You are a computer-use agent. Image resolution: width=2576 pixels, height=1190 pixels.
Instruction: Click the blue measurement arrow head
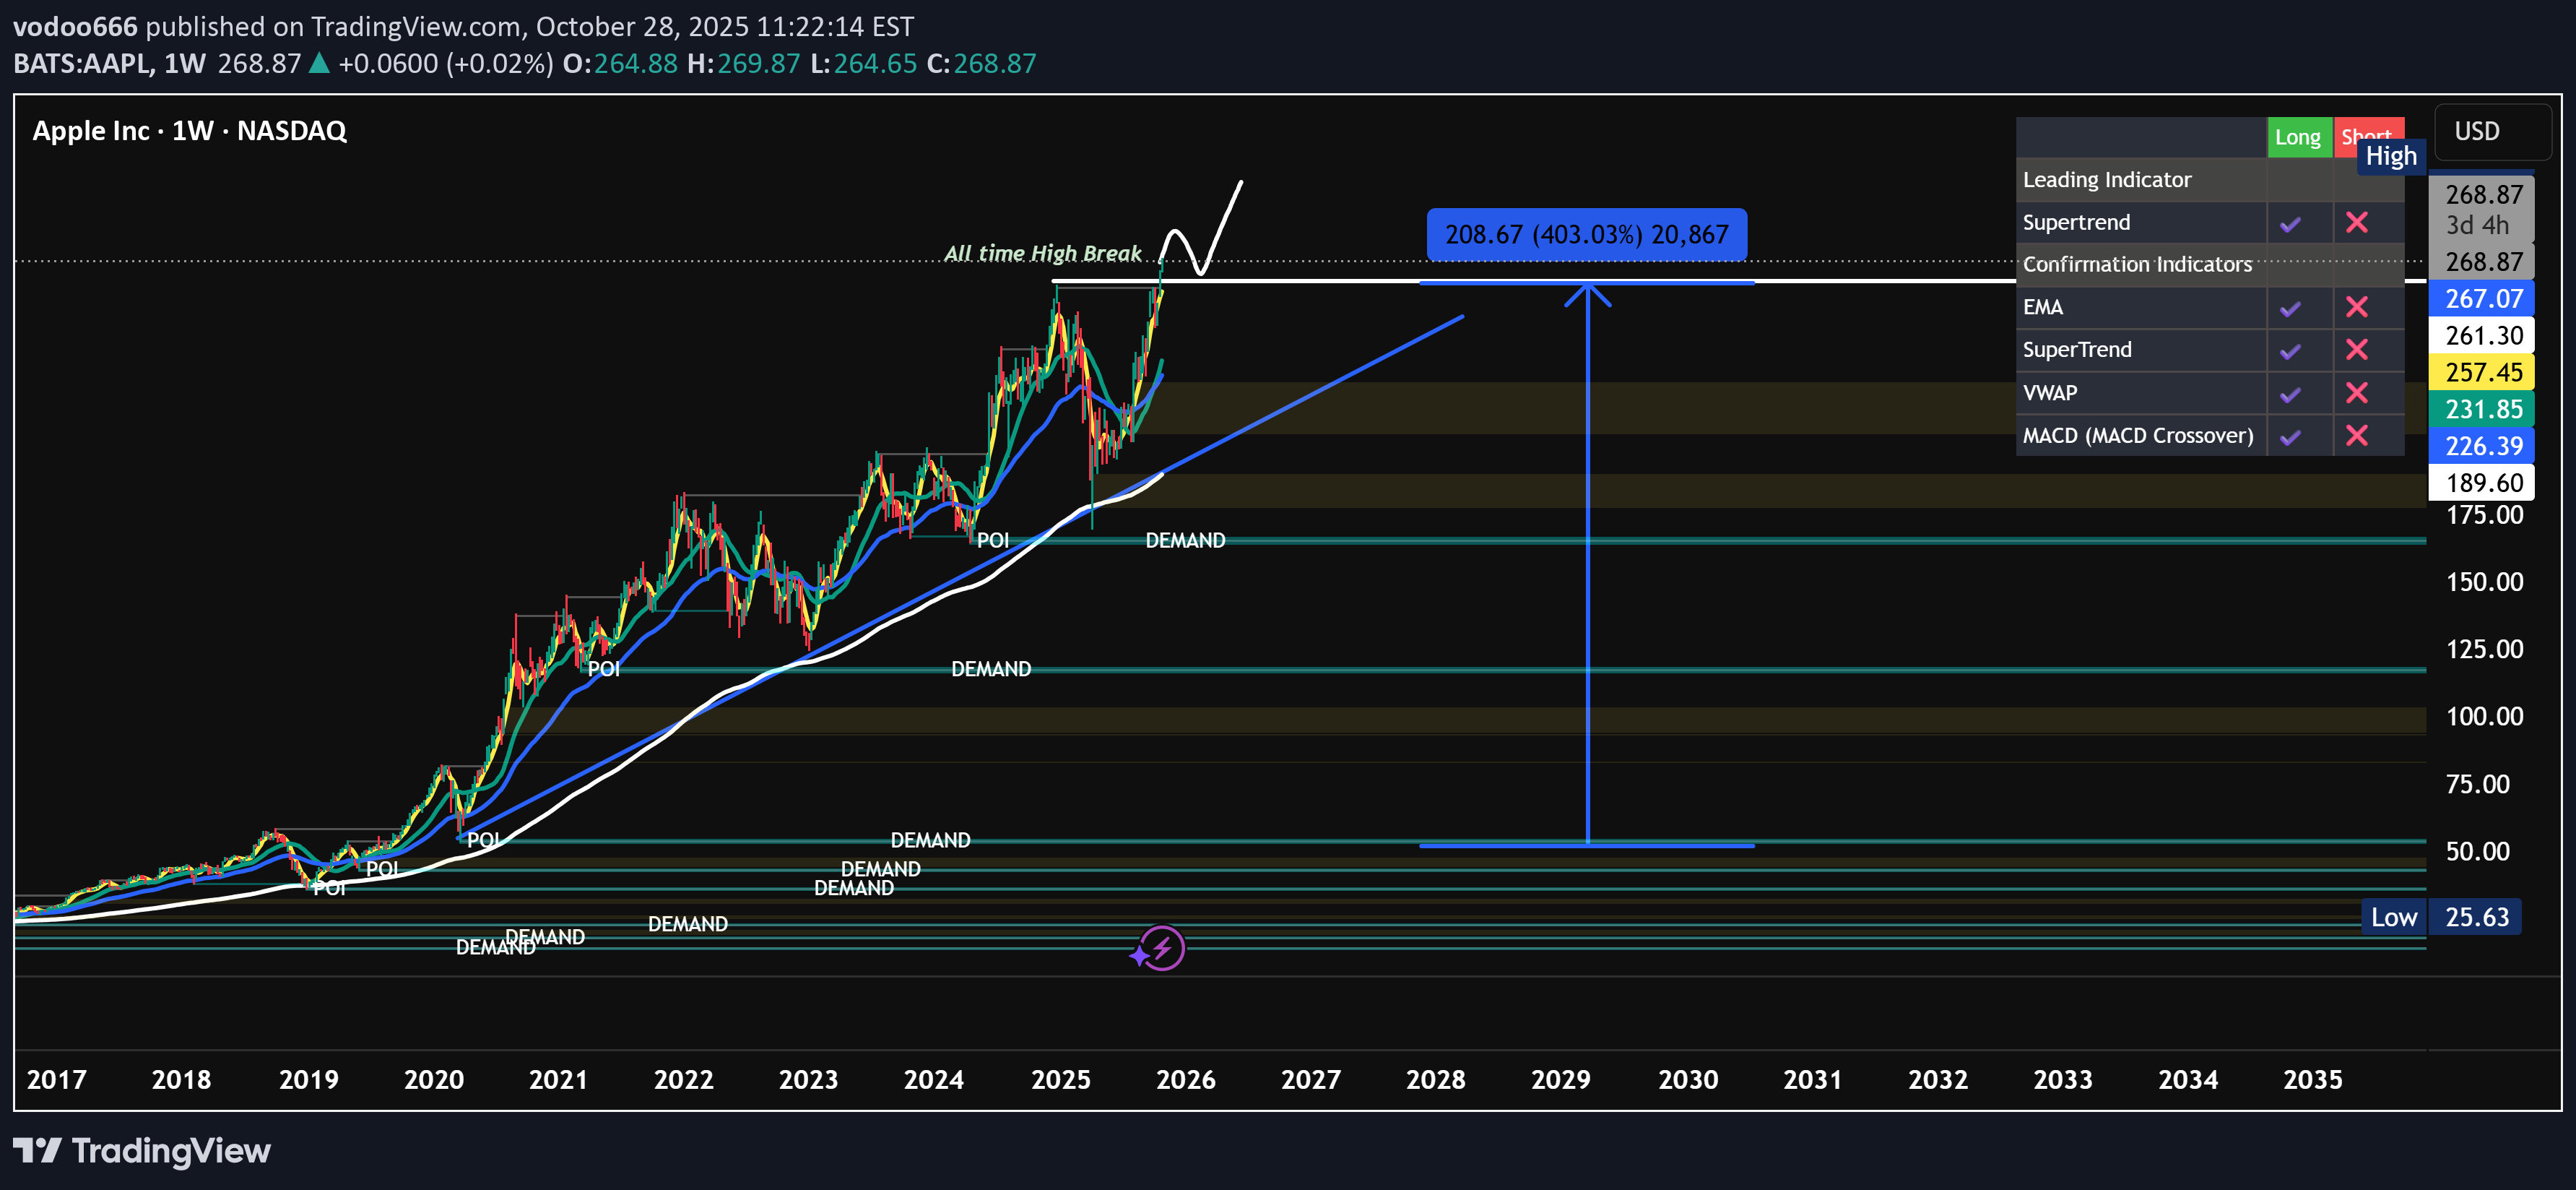[1587, 292]
